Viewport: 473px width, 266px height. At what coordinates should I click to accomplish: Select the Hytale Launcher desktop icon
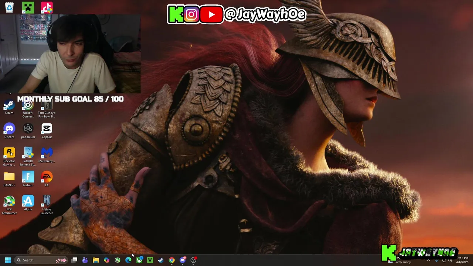click(47, 205)
